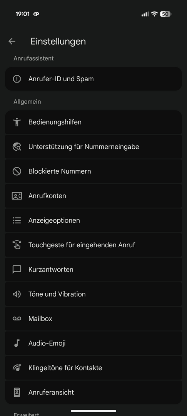Tap the touch gesture hand icon
187x416 pixels.
pos(17,245)
